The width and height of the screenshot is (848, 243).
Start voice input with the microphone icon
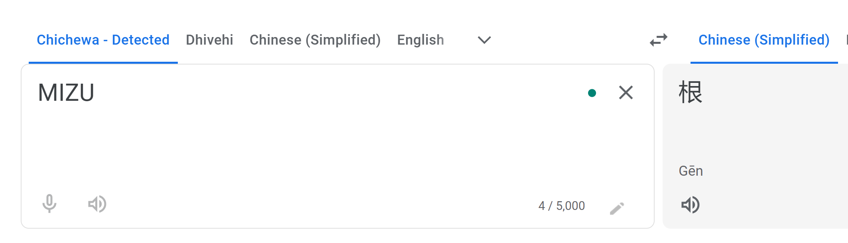(x=49, y=204)
